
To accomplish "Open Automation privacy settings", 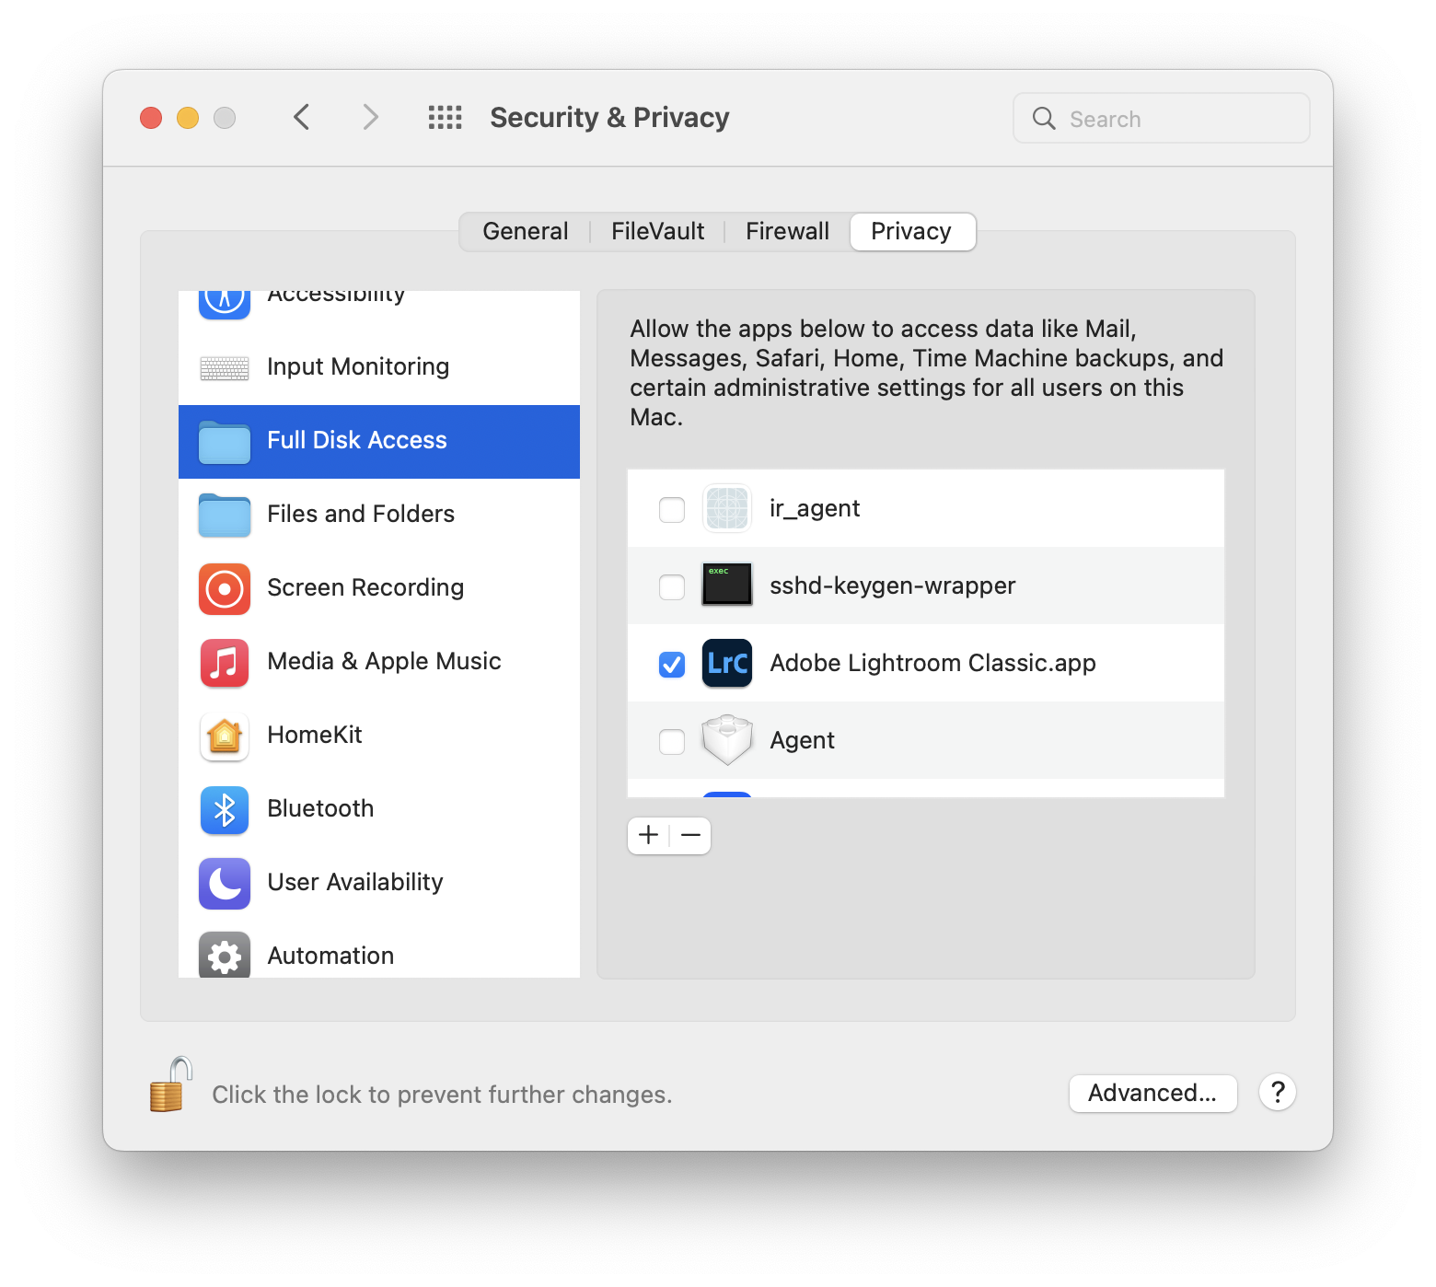I will tap(330, 956).
